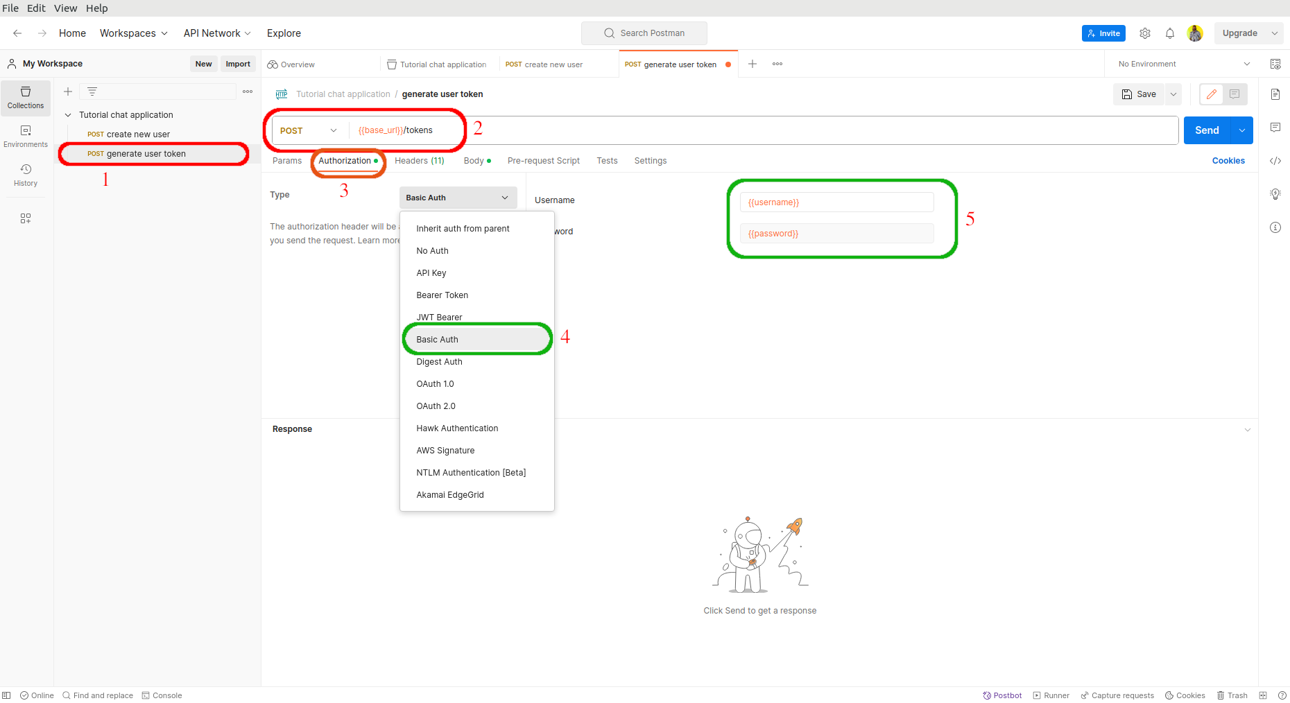Screen dimensions: 1290x703
Task: Open a new tab with plus icon
Action: (x=752, y=64)
